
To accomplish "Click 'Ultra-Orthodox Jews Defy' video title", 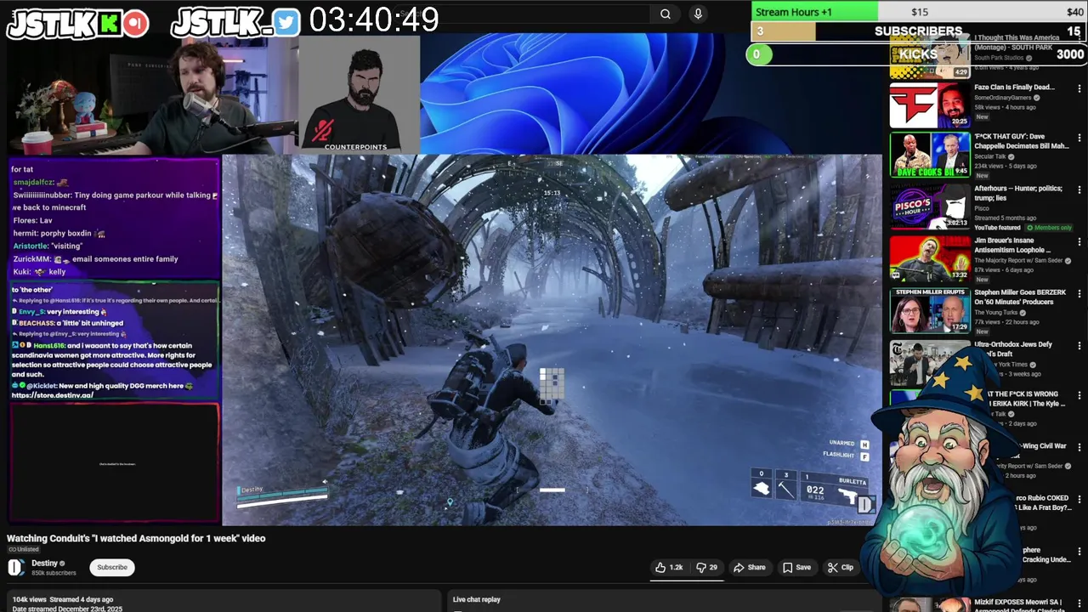I will [x=1013, y=349].
